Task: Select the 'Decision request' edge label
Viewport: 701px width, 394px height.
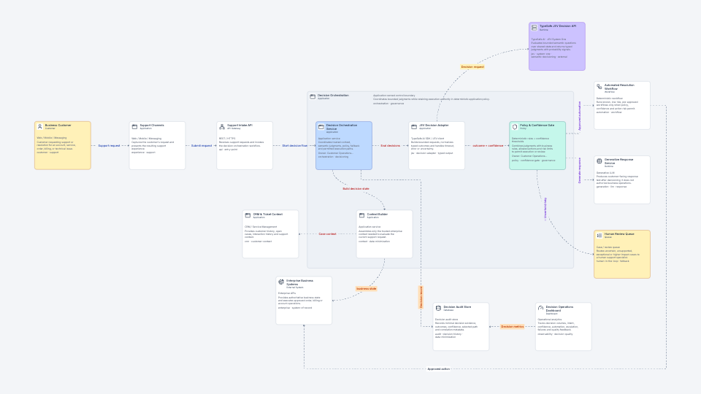Action: (x=472, y=67)
